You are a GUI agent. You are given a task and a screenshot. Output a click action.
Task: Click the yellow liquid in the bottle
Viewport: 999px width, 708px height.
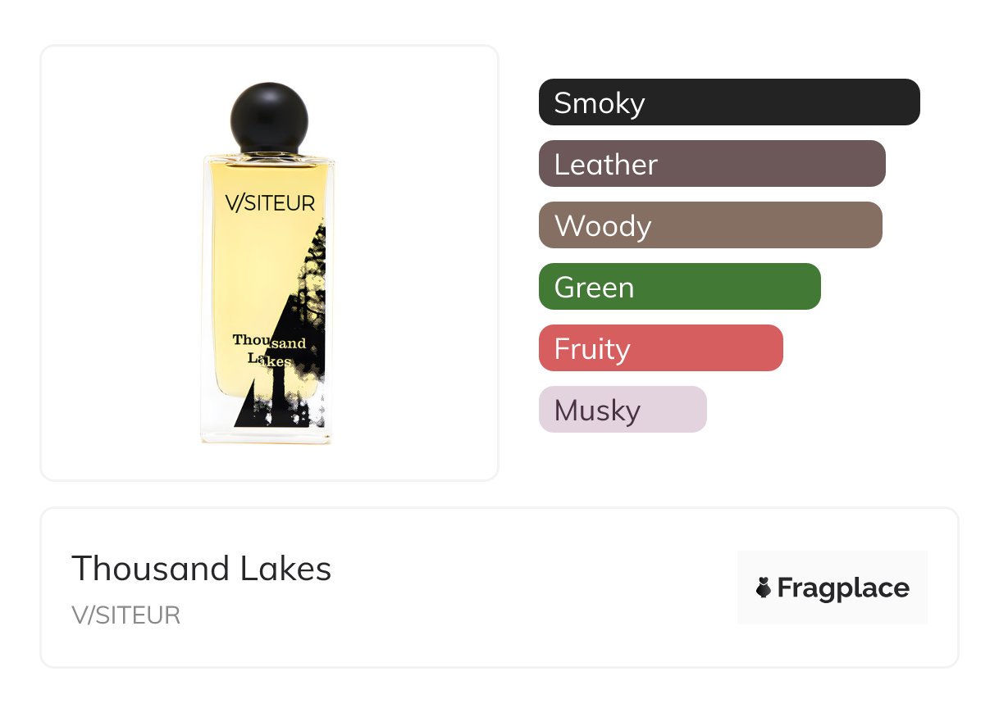pyautogui.click(x=246, y=270)
